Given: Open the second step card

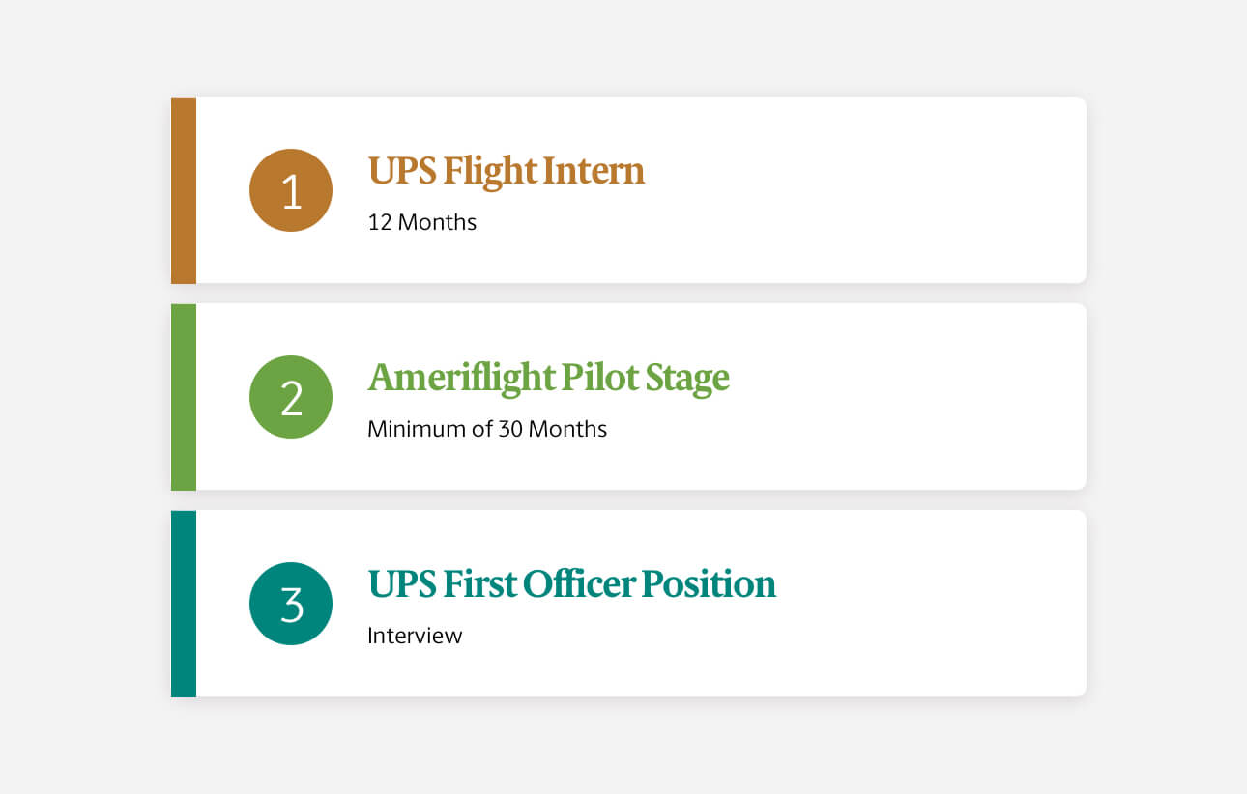Looking at the screenshot, I should pyautogui.click(x=628, y=397).
